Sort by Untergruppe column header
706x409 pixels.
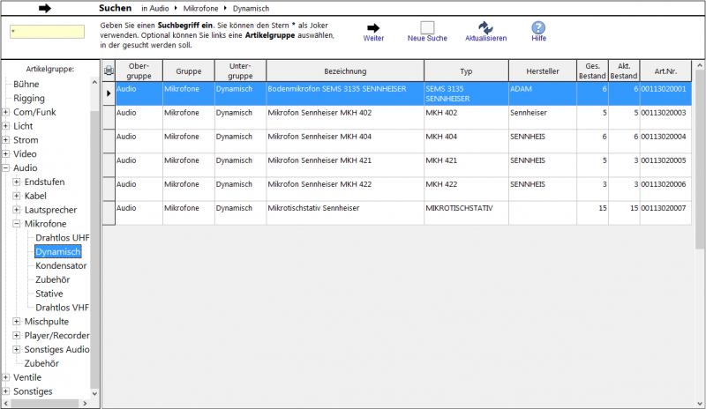point(240,71)
